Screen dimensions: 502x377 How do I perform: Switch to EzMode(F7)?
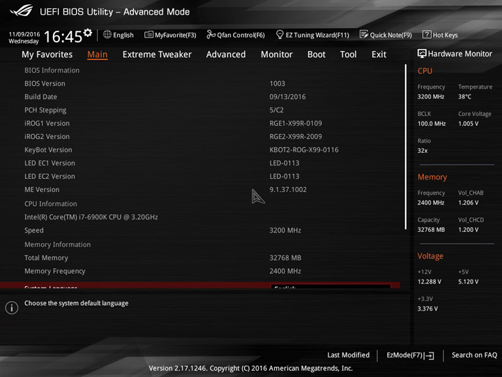point(410,355)
